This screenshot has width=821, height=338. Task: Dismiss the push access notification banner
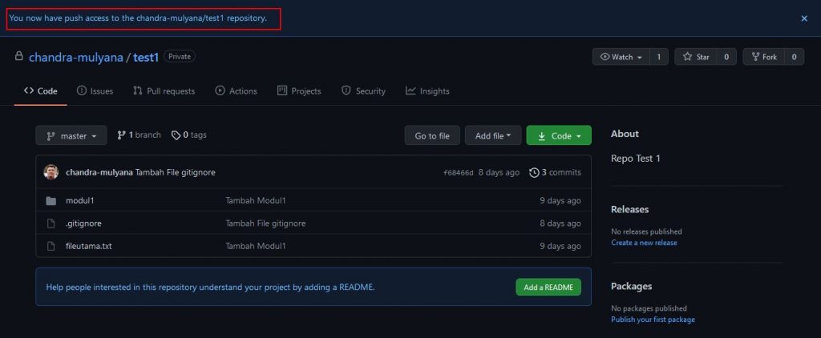[x=804, y=18]
